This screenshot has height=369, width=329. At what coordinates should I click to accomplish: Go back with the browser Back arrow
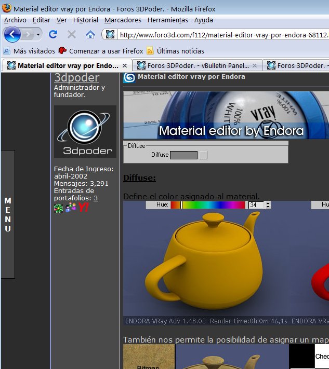(x=12, y=34)
